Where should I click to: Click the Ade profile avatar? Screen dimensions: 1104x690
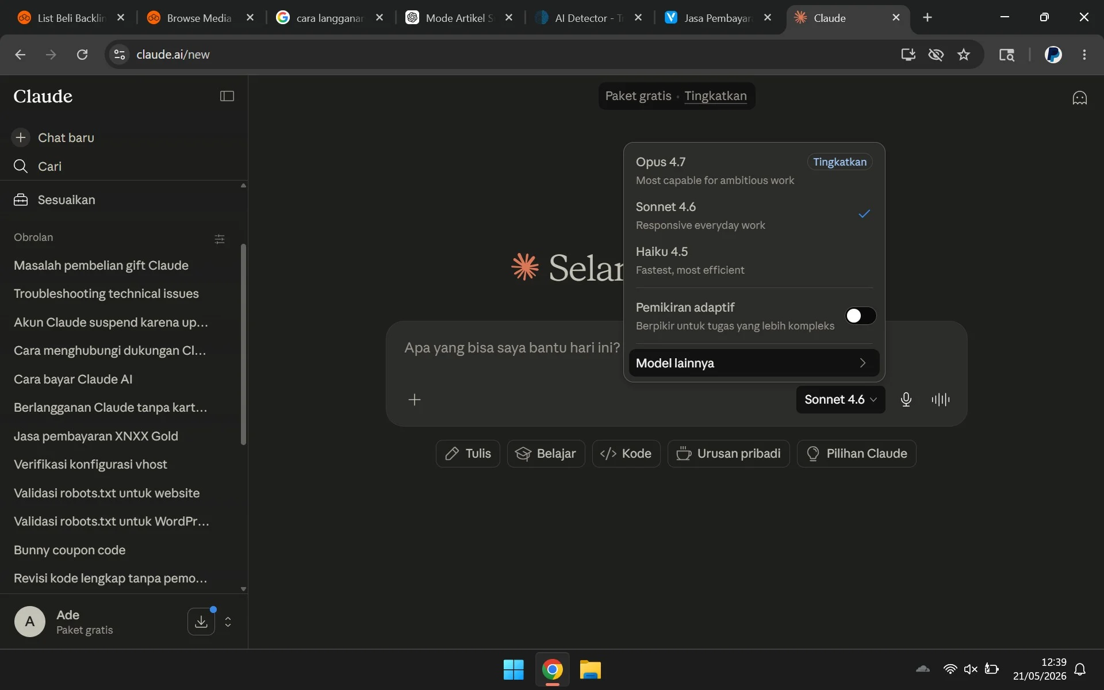[x=30, y=622]
